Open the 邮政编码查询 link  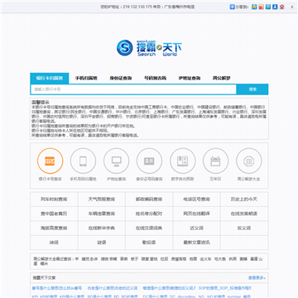(x=149, y=199)
